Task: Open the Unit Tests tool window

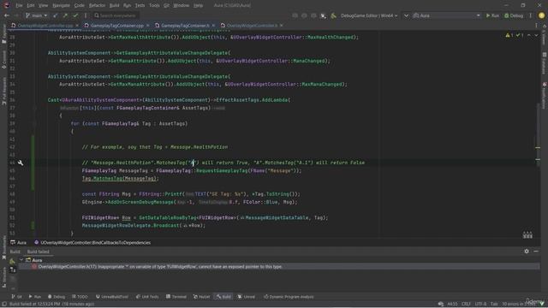Action: coord(147,297)
